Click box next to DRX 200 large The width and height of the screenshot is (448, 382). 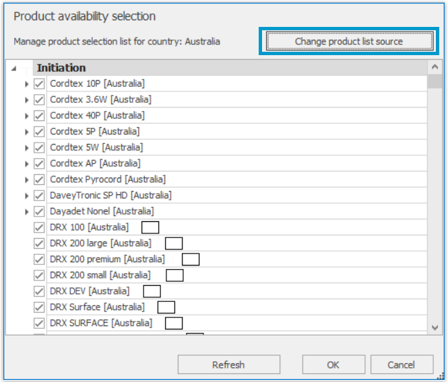point(174,243)
